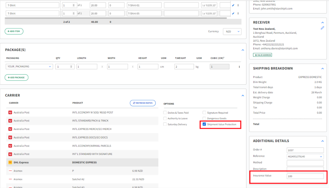Click INTL ECONOMY W SOD/ REGD POST product

pos(93,113)
